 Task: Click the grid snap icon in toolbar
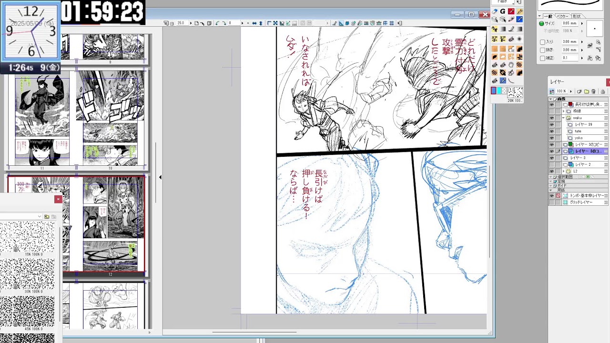pos(392,23)
